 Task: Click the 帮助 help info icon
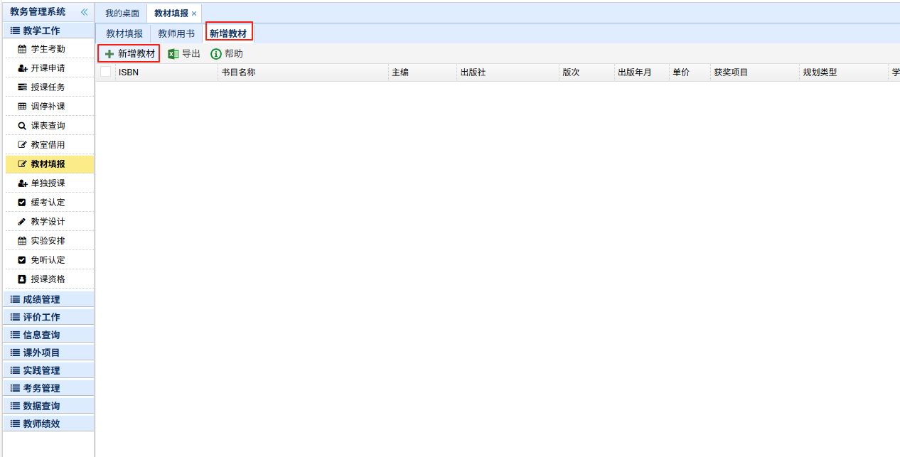[x=216, y=54]
